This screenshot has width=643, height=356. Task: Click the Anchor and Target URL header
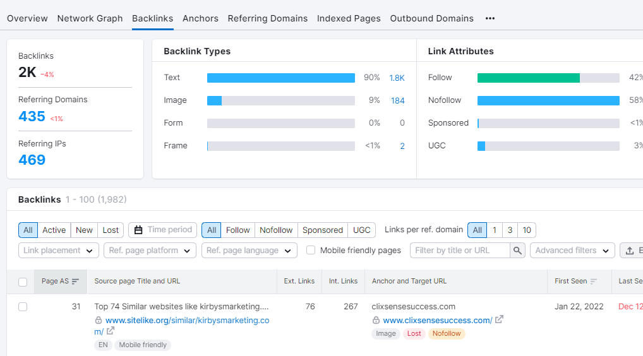pos(409,281)
